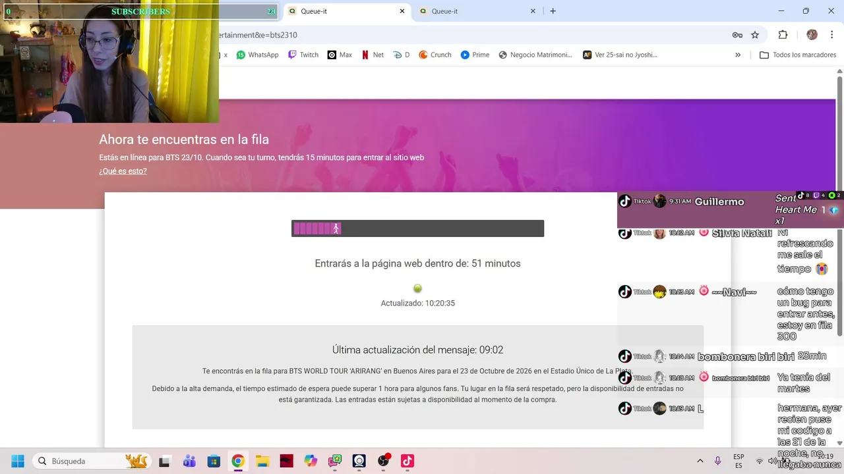The width and height of the screenshot is (844, 474).
Task: Open TikTok from the taskbar
Action: tap(407, 461)
